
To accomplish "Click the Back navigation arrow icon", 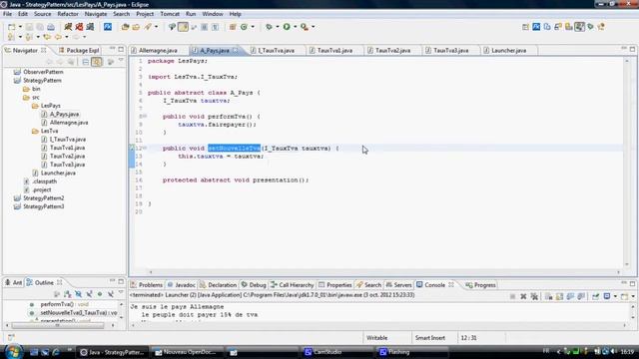I will pyautogui.click(x=58, y=37).
